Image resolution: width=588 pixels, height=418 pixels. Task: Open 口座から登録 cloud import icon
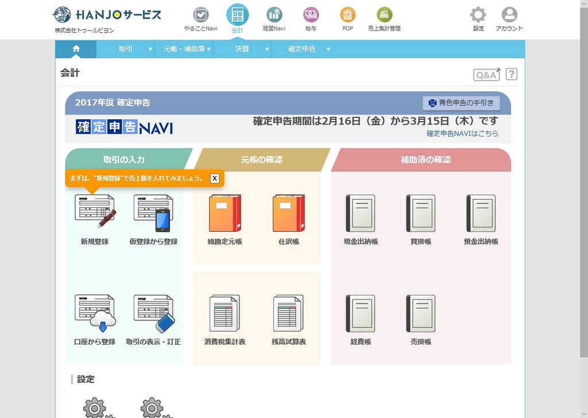click(x=95, y=314)
